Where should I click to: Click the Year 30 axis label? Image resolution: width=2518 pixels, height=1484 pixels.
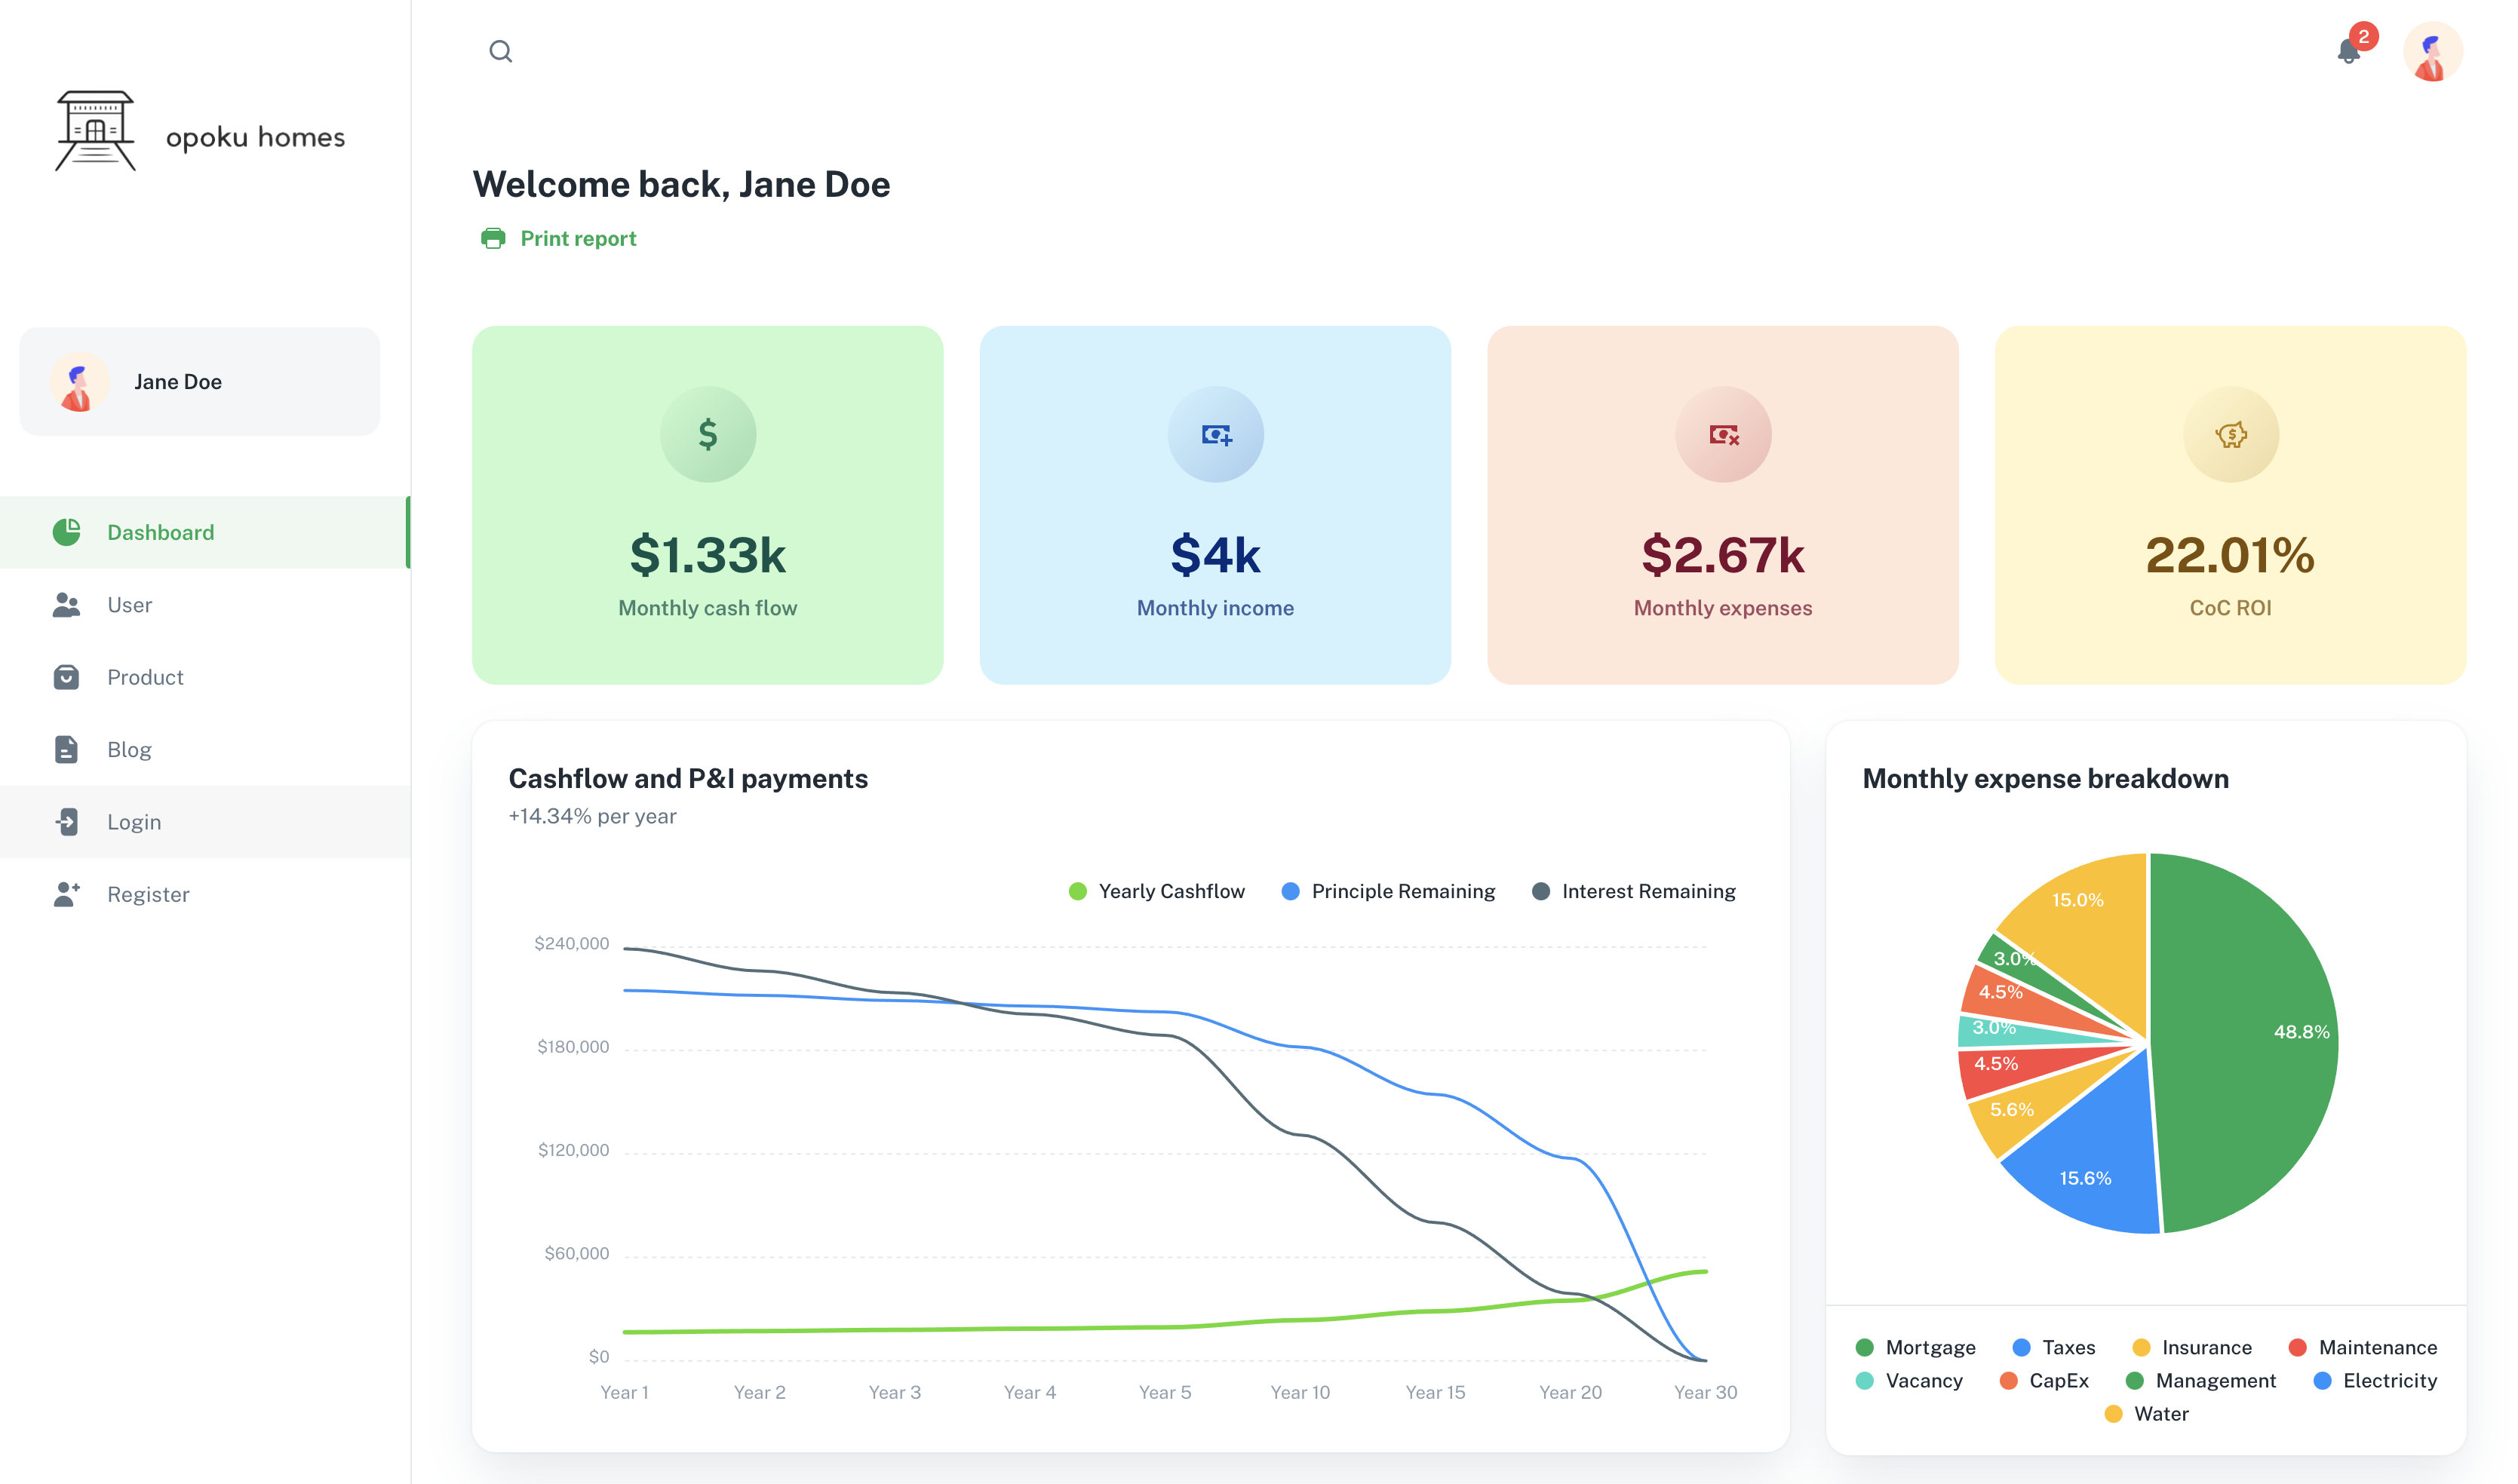click(x=1705, y=1392)
